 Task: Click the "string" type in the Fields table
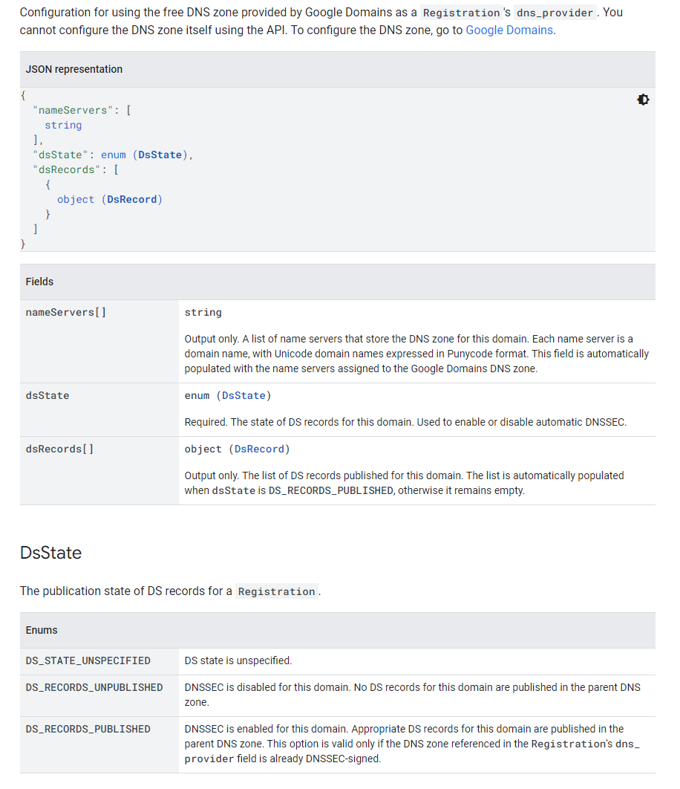point(203,313)
